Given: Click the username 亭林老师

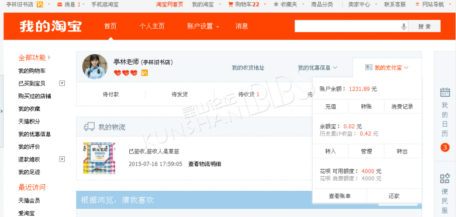Looking at the screenshot, I should click(126, 62).
